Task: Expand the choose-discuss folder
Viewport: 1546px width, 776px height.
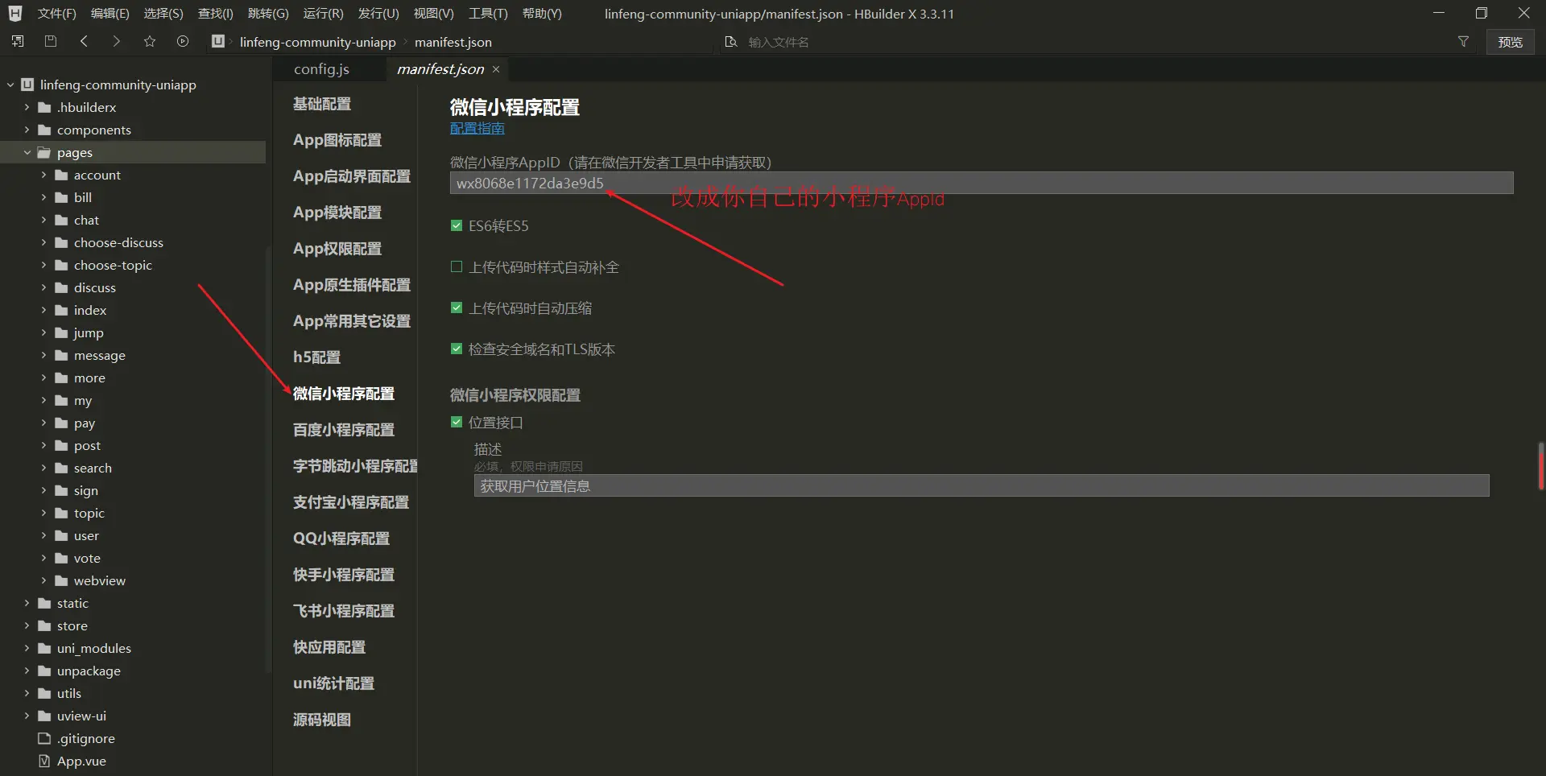Action: tap(43, 242)
